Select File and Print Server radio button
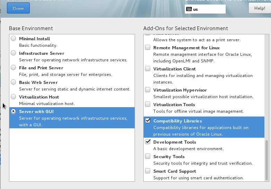 (x=13, y=67)
